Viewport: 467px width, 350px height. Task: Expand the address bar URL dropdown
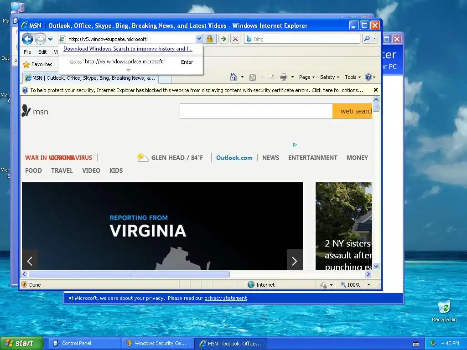pos(199,39)
